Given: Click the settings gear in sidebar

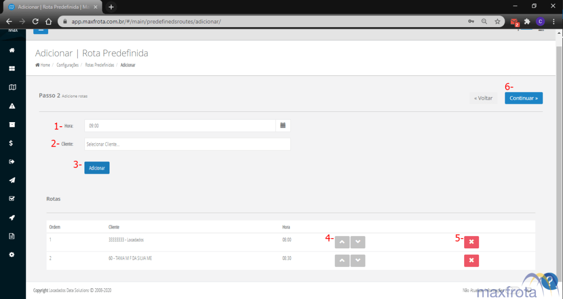Looking at the screenshot, I should pos(12,255).
